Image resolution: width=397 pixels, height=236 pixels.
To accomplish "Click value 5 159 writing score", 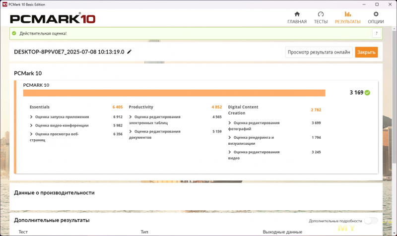I will point(217,131).
